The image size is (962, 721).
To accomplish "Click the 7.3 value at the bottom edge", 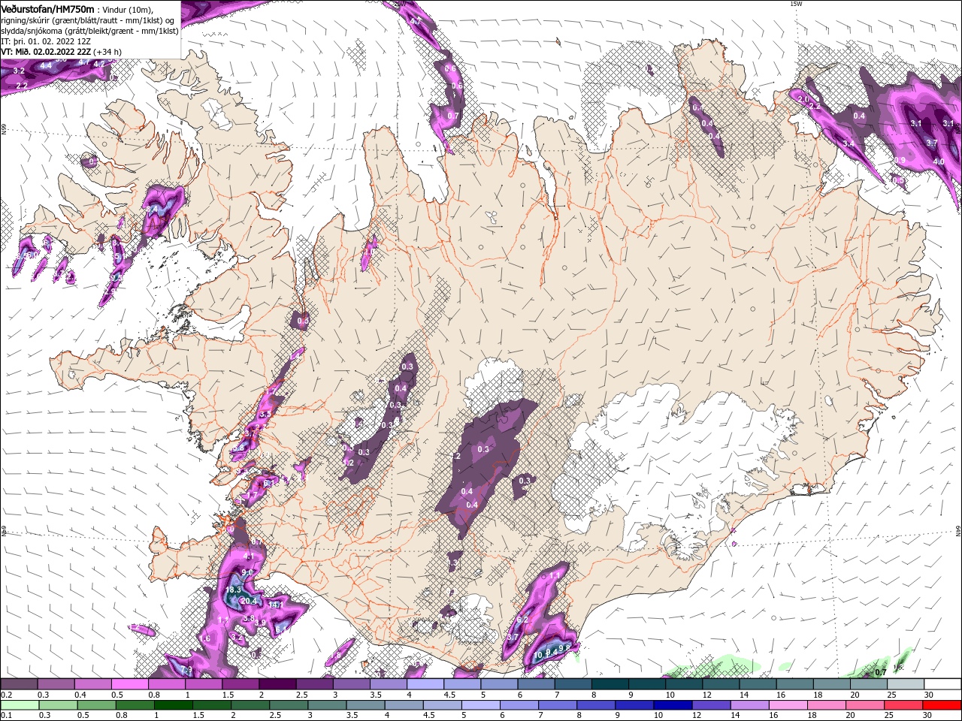I will (x=187, y=669).
